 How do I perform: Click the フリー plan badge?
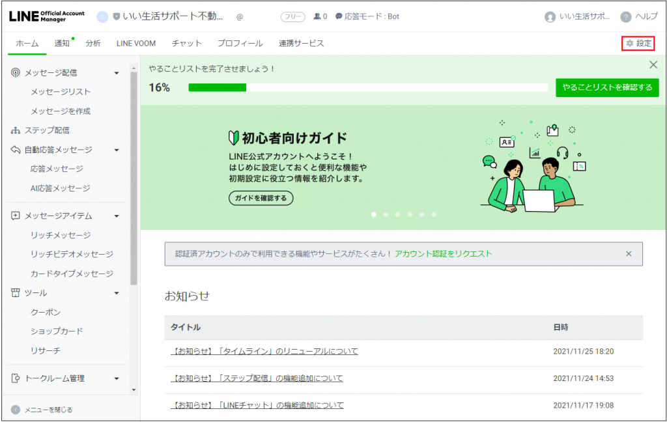[292, 16]
